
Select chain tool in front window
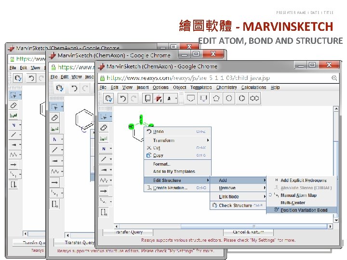pyautogui.click(x=104, y=181)
